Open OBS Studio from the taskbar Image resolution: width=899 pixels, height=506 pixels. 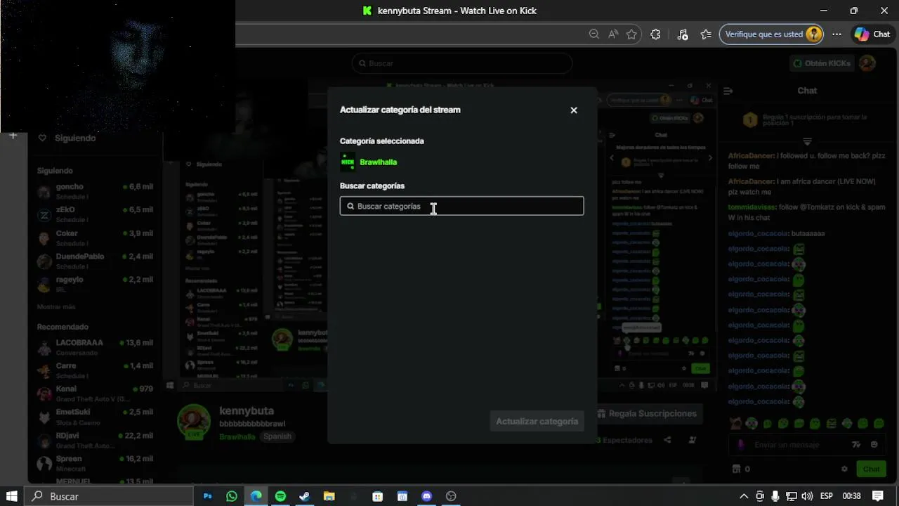[451, 496]
